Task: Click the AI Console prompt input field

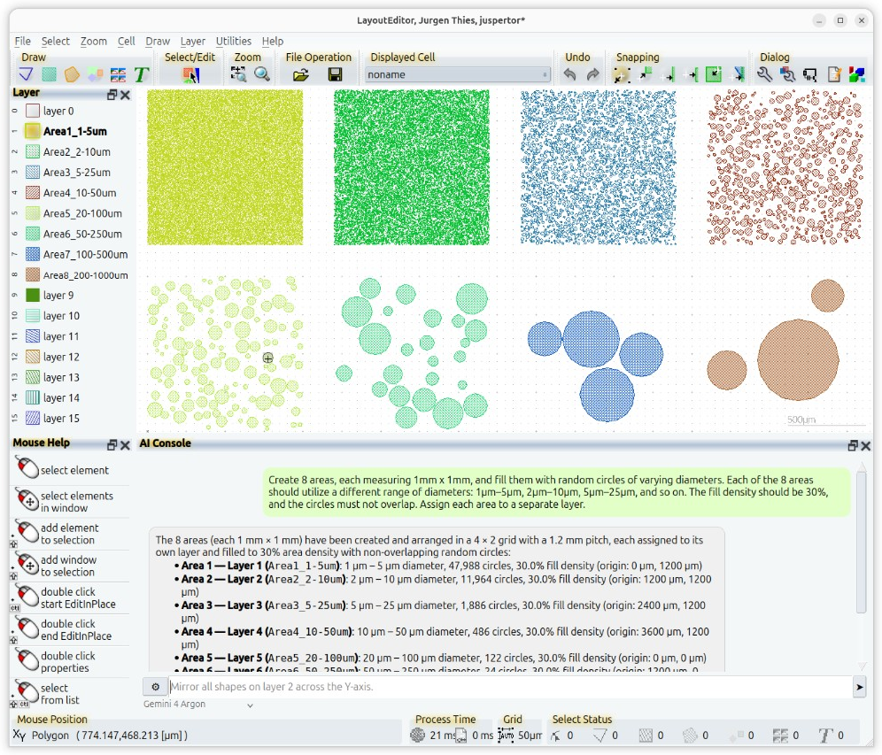Action: 509,687
